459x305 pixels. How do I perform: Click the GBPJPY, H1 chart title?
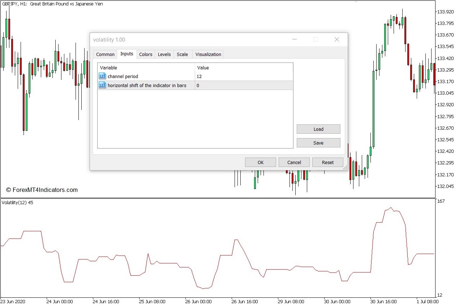[x=52, y=4]
